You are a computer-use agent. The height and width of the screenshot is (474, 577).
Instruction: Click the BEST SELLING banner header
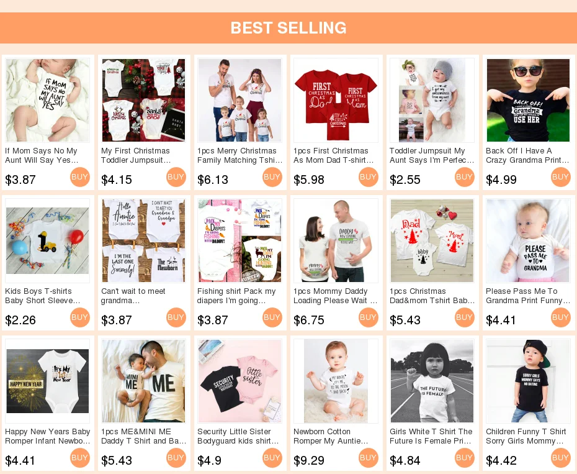click(288, 28)
